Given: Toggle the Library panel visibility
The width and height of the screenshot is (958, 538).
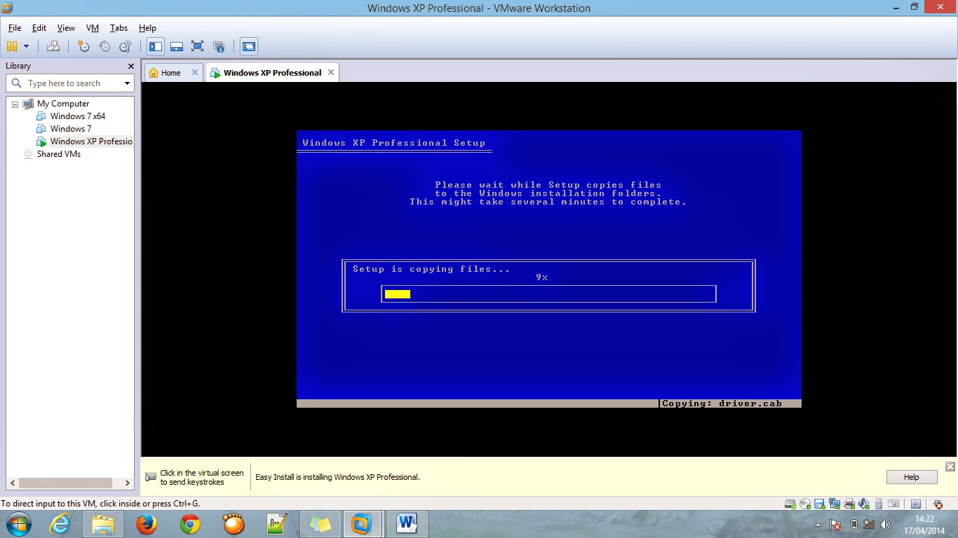Looking at the screenshot, I should 156,46.
